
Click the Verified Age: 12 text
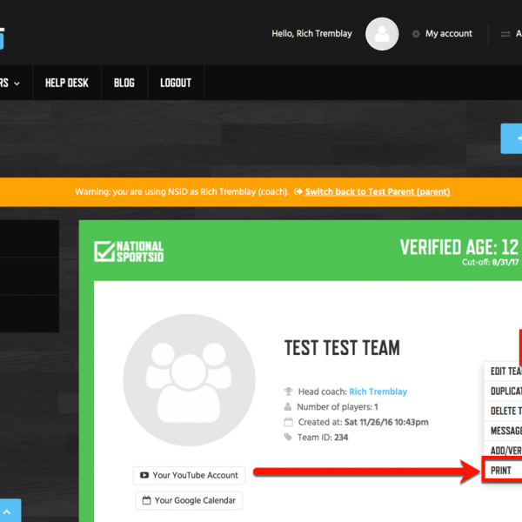459,247
